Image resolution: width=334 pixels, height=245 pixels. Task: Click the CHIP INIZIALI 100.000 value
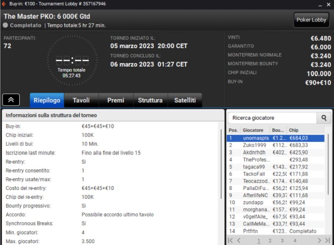319,74
